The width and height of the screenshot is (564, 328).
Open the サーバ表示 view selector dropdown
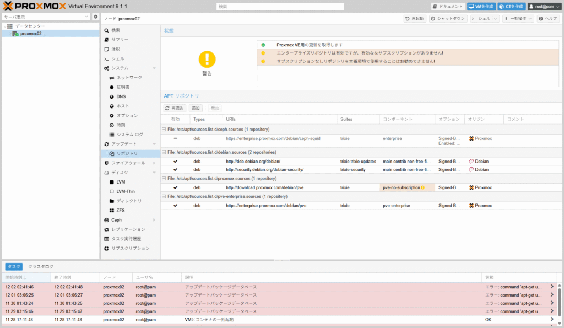coord(45,17)
